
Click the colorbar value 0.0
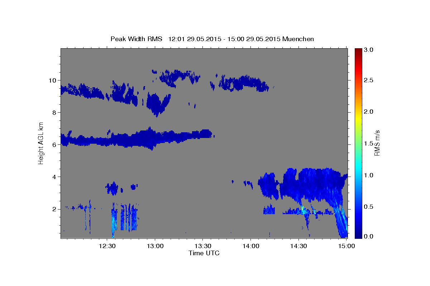click(369, 236)
